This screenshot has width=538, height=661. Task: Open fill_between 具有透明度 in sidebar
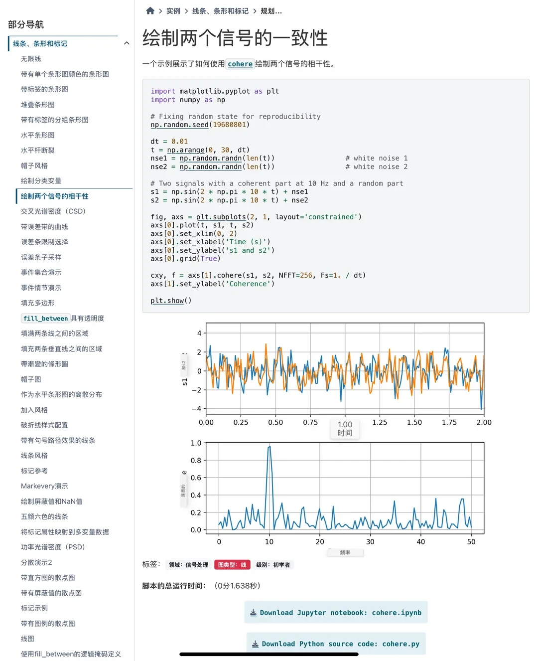(63, 318)
